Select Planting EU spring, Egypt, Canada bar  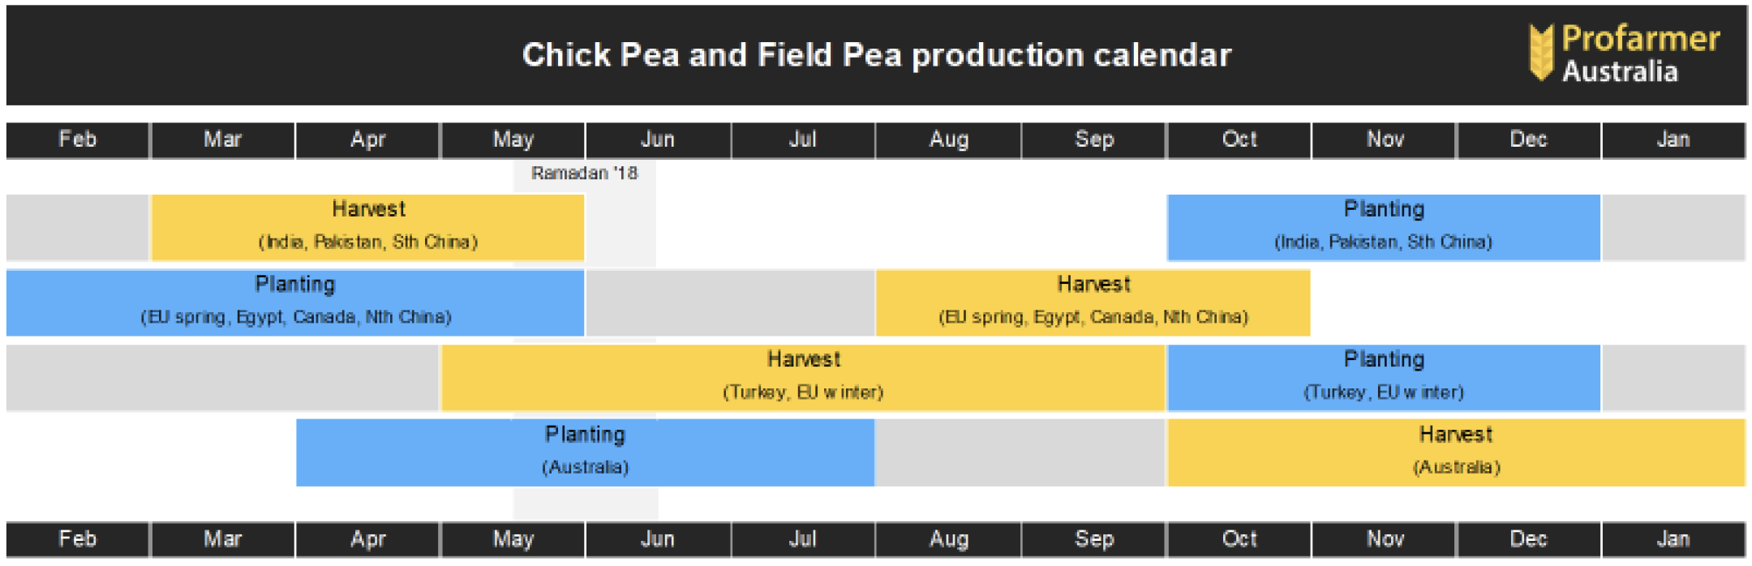click(295, 302)
